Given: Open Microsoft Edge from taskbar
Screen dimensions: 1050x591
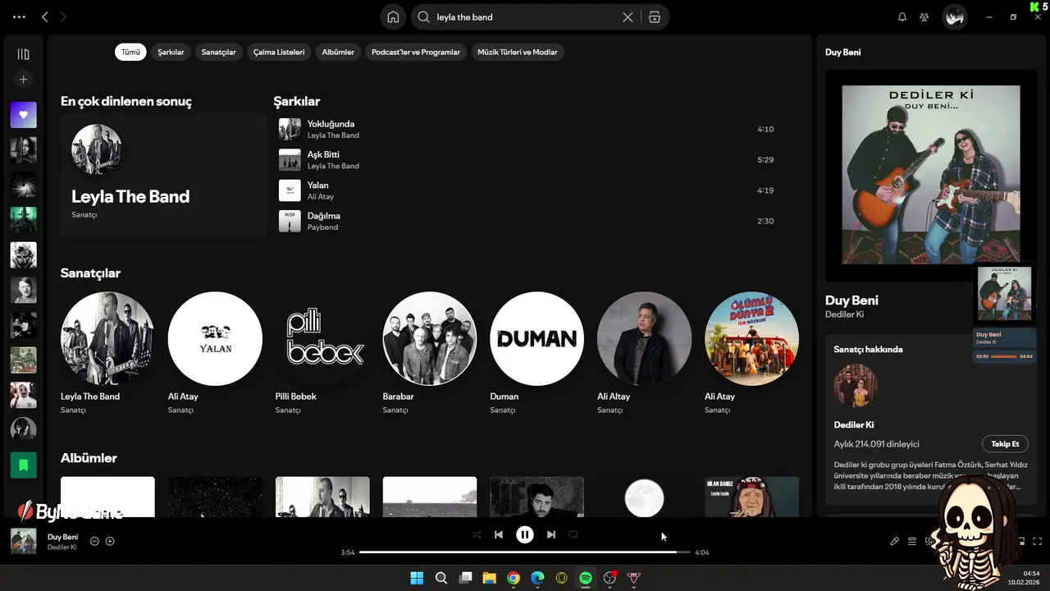Looking at the screenshot, I should pyautogui.click(x=537, y=578).
